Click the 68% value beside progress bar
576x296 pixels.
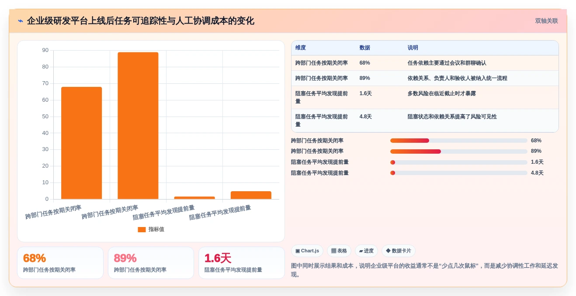pos(536,141)
